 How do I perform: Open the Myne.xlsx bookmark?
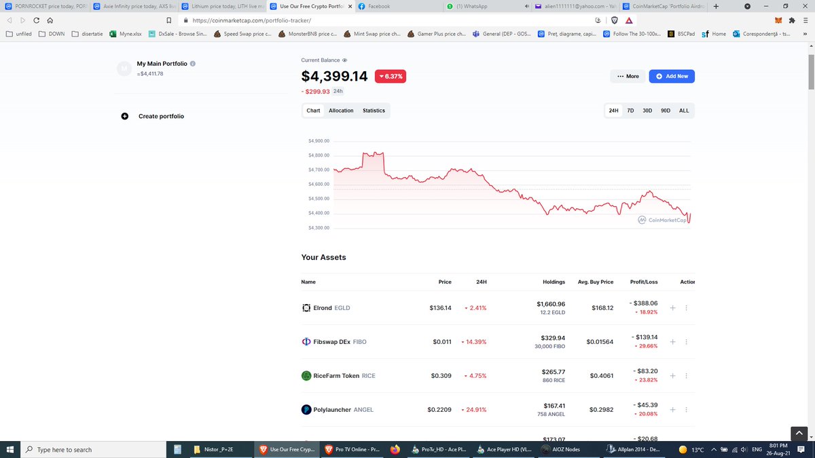[x=126, y=33]
